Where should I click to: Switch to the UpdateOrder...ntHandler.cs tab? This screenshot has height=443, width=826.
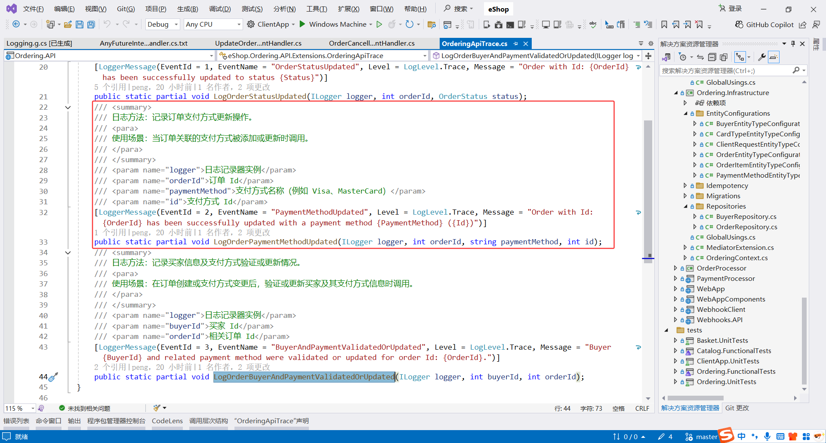258,43
